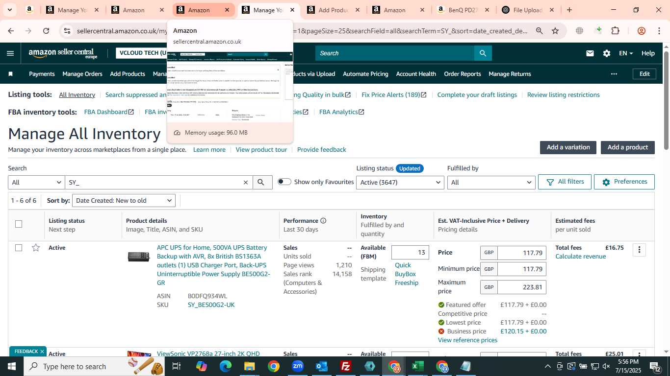Tick the select-all listings checkbox
This screenshot has width=670, height=376.
point(19,224)
